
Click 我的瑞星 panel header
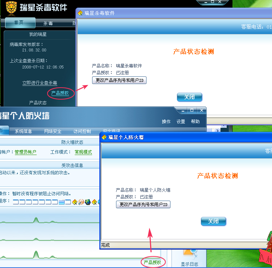tap(38, 34)
